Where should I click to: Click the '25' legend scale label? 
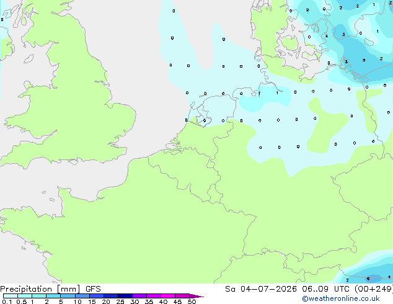click(120, 302)
